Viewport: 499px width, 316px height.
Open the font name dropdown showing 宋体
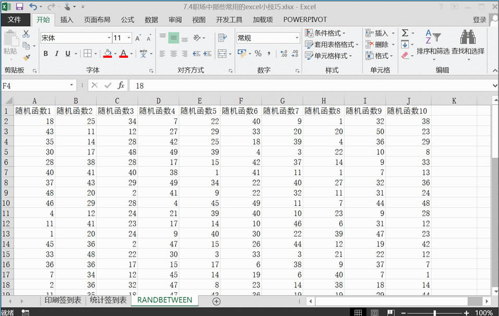[109, 38]
